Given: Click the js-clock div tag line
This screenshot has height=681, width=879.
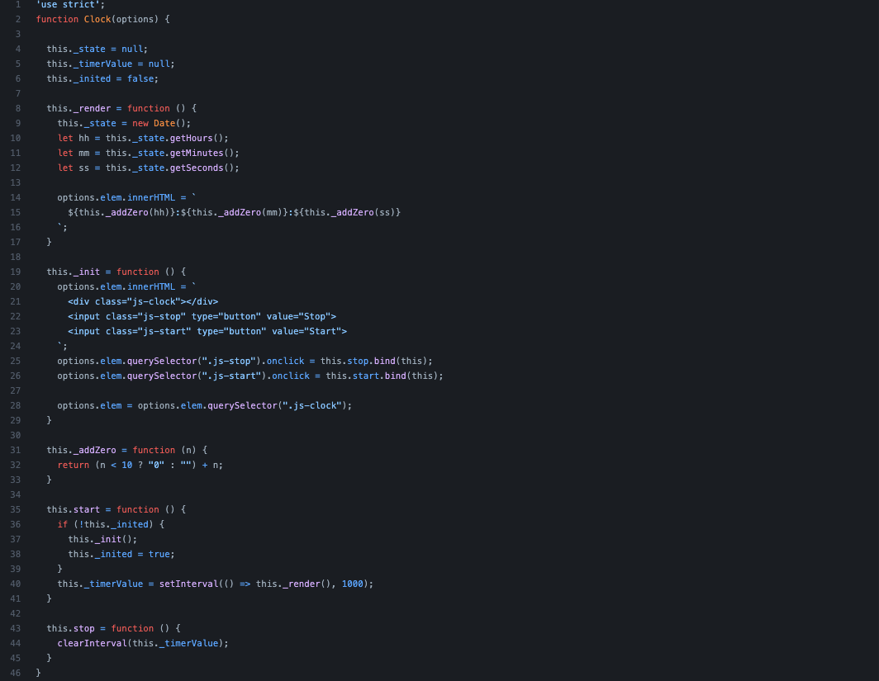Looking at the screenshot, I should (x=143, y=301).
